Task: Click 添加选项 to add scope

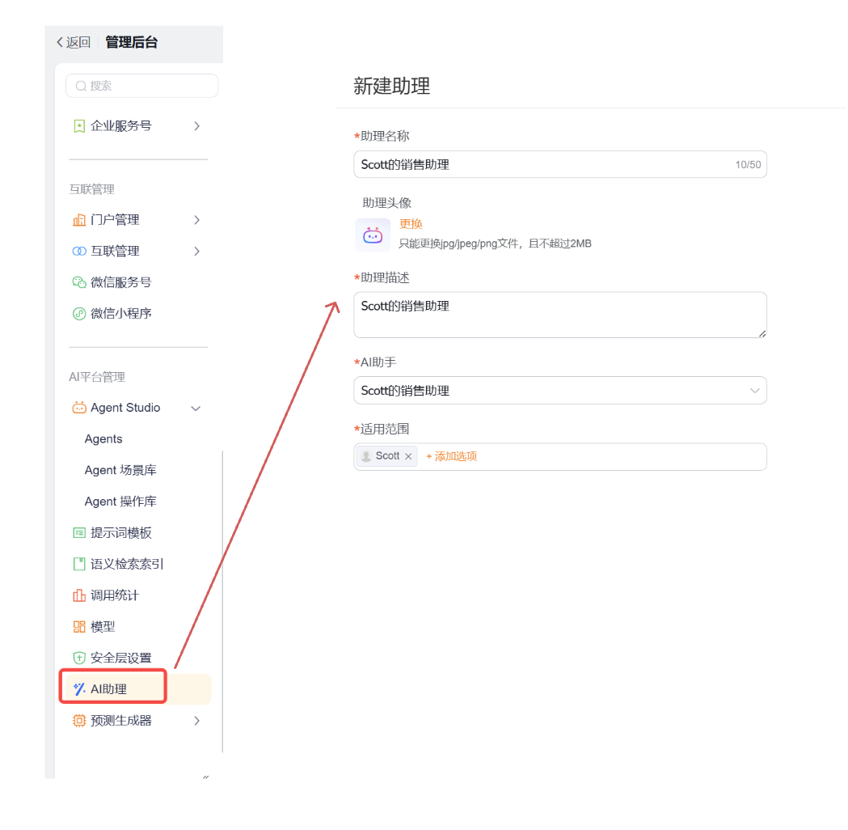Action: click(452, 456)
